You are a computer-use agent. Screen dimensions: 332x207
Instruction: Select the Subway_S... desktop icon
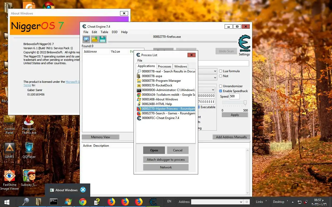pyautogui.click(x=29, y=178)
